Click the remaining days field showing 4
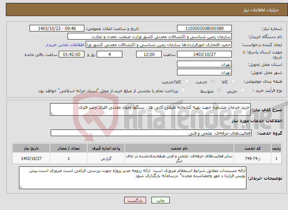Image resolution: width=288 pixels, height=210 pixels. click(110, 54)
